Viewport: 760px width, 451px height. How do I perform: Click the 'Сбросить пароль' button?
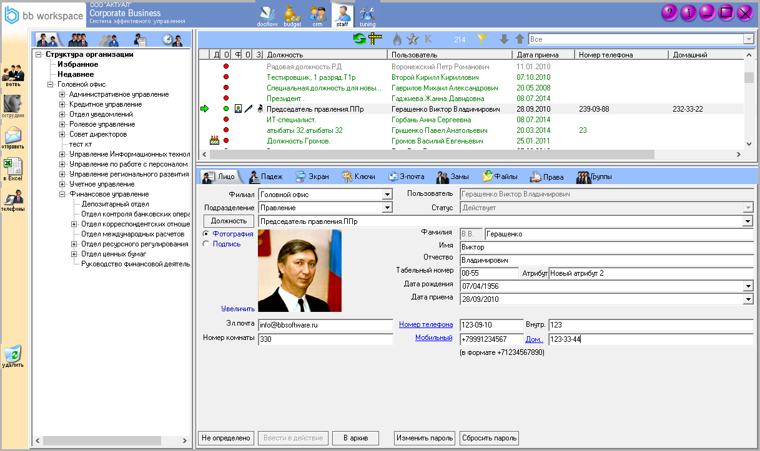click(489, 438)
